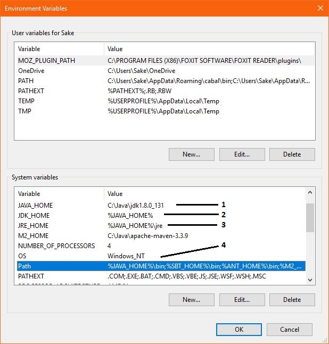
Task: Click the Windows_NT value
Action: (126, 256)
